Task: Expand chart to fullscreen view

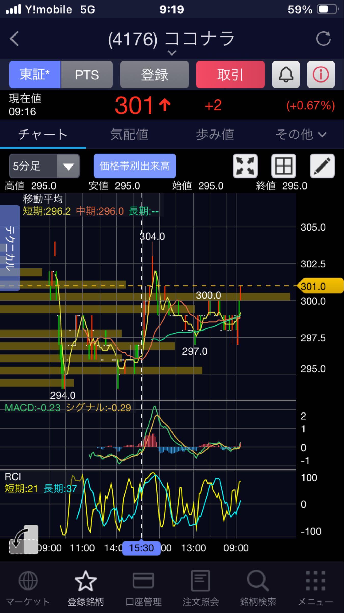Action: [x=245, y=166]
